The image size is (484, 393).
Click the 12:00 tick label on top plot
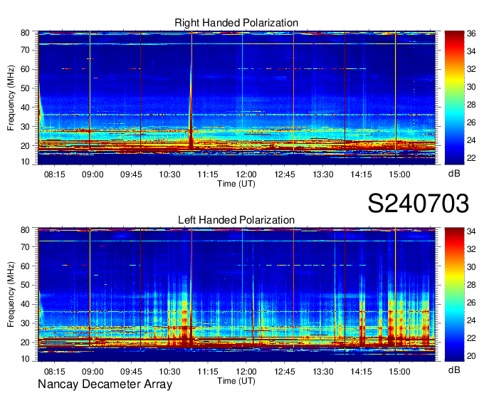pos(246,174)
